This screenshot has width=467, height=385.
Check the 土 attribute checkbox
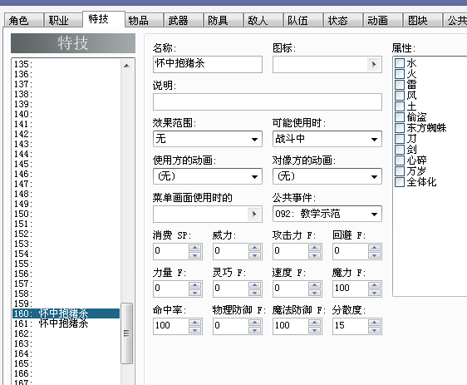pos(400,106)
